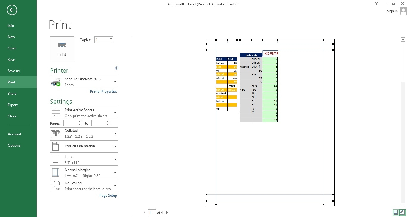
Task: Go to previous page arrow in preview
Action: [145, 213]
